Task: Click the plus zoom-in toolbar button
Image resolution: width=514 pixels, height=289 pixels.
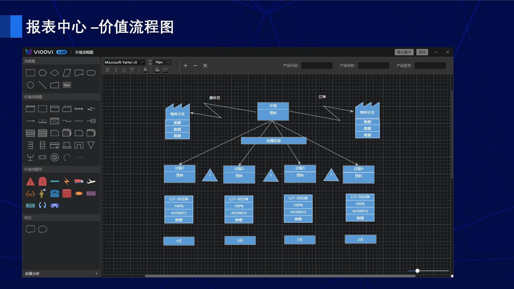Action: 185,66
